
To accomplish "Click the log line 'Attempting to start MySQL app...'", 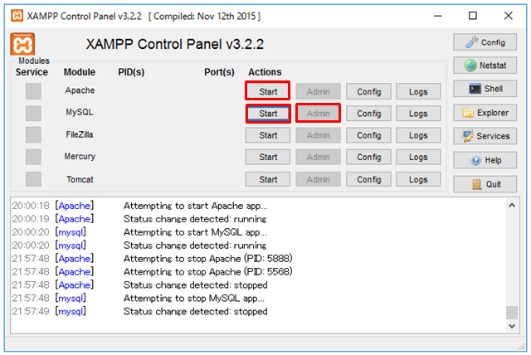I will click(195, 232).
